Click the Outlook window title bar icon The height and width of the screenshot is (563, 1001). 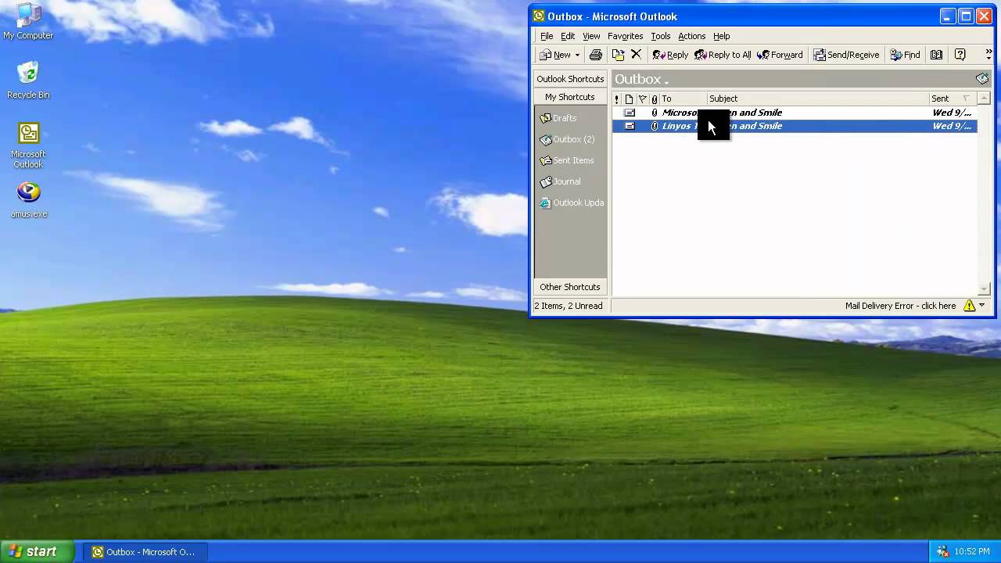click(x=539, y=16)
